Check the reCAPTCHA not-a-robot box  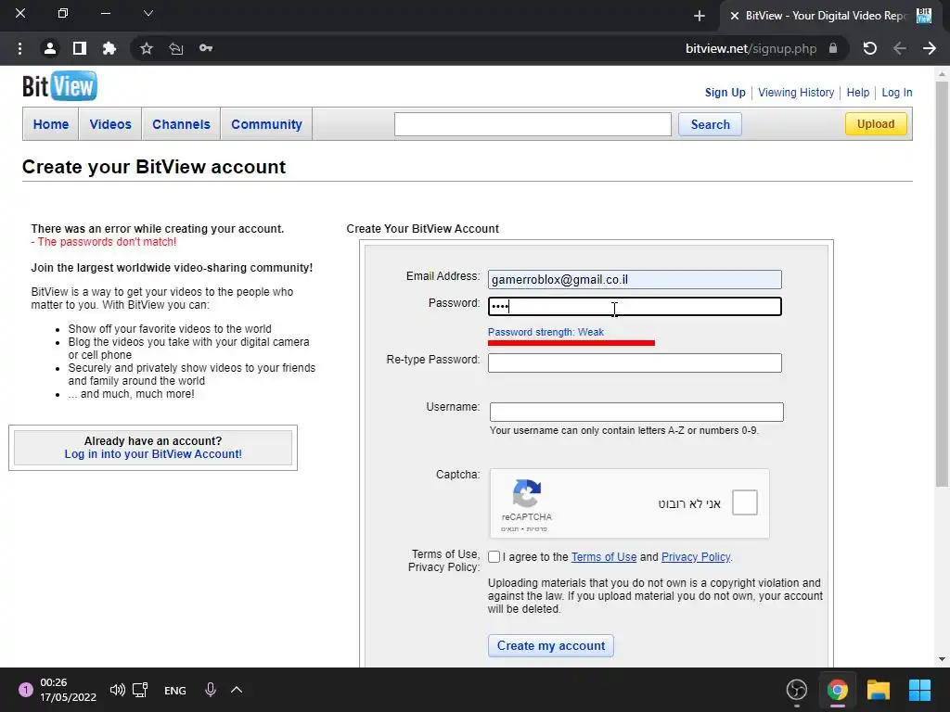pyautogui.click(x=745, y=502)
